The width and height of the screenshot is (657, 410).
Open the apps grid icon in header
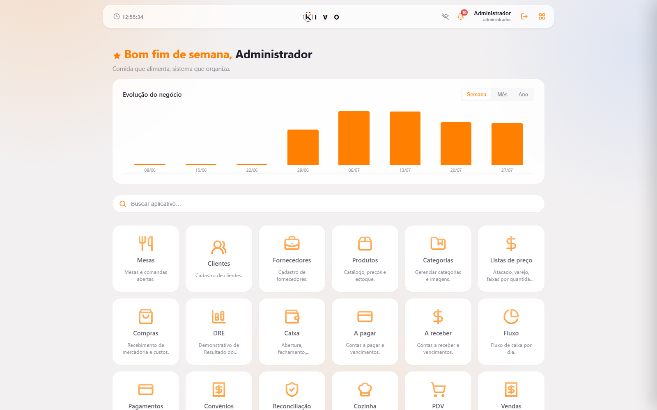tap(542, 16)
